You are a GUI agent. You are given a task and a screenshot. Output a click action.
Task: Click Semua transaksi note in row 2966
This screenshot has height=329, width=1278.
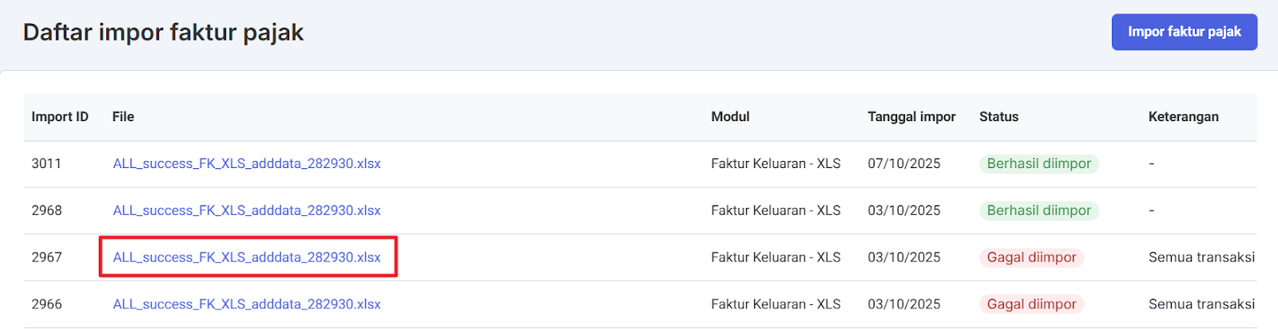1201,304
